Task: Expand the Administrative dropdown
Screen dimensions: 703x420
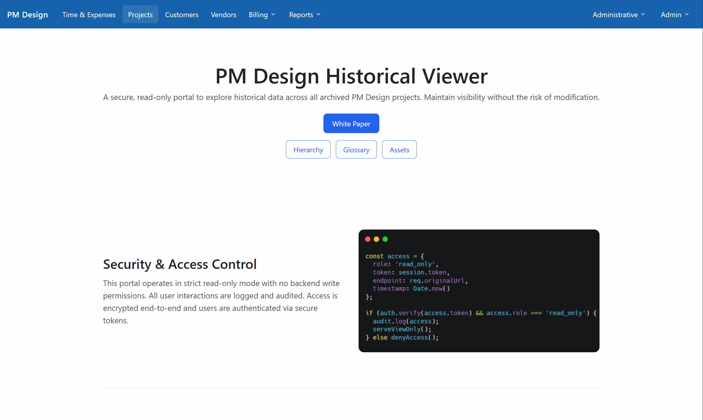Action: click(x=643, y=14)
